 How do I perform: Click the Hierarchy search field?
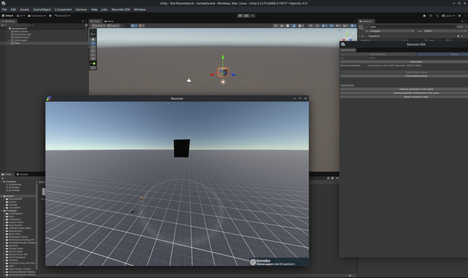click(x=57, y=25)
